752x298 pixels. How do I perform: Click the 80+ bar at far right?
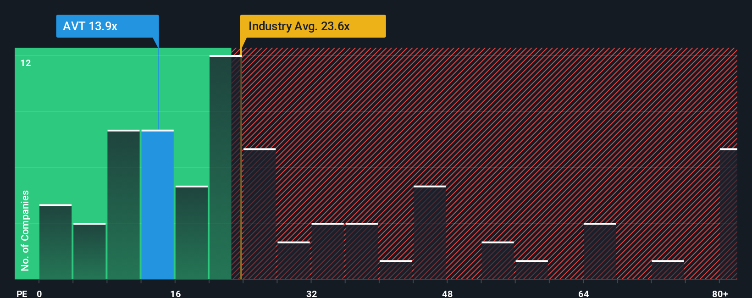click(x=729, y=214)
